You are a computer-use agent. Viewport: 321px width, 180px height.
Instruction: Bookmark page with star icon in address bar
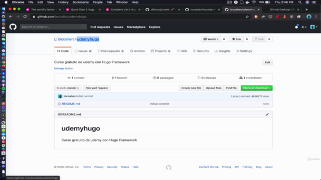(247, 16)
